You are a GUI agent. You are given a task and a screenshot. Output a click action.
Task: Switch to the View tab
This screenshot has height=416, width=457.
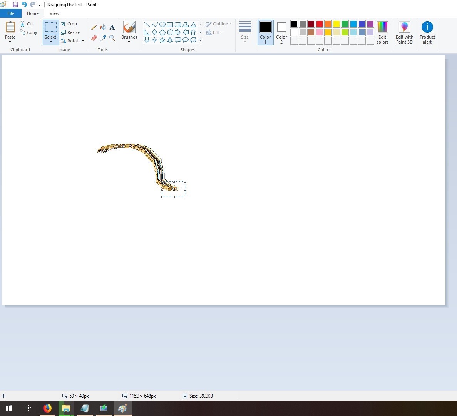click(54, 13)
